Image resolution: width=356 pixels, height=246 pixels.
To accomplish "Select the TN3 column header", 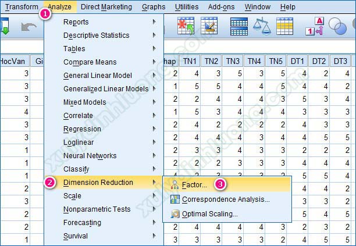I will click(233, 61).
